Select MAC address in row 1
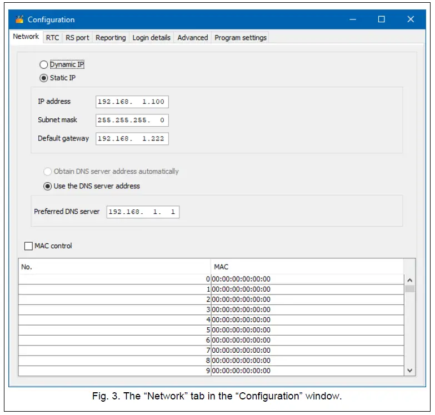Viewport: 435px width, 415px height. [307, 289]
